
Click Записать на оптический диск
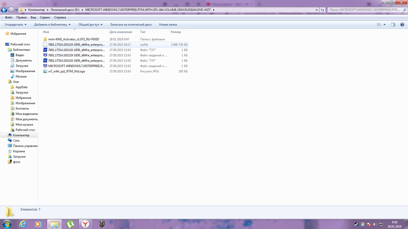pos(131,24)
